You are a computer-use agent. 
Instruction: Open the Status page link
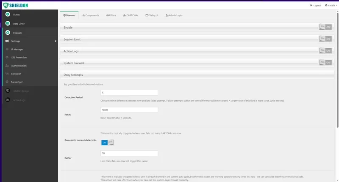[x=17, y=15]
